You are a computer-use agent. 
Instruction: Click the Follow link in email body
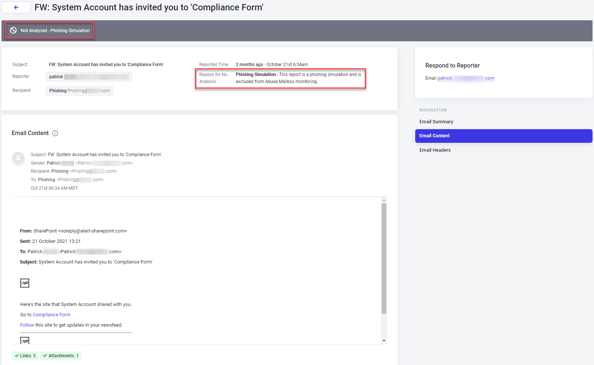point(27,325)
